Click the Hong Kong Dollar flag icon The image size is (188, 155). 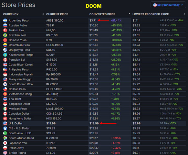click(x=5, y=119)
